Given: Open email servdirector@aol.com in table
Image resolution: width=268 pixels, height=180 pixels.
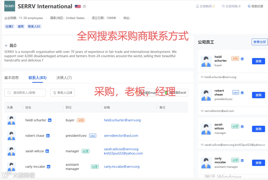Looking at the screenshot, I should tap(121, 136).
